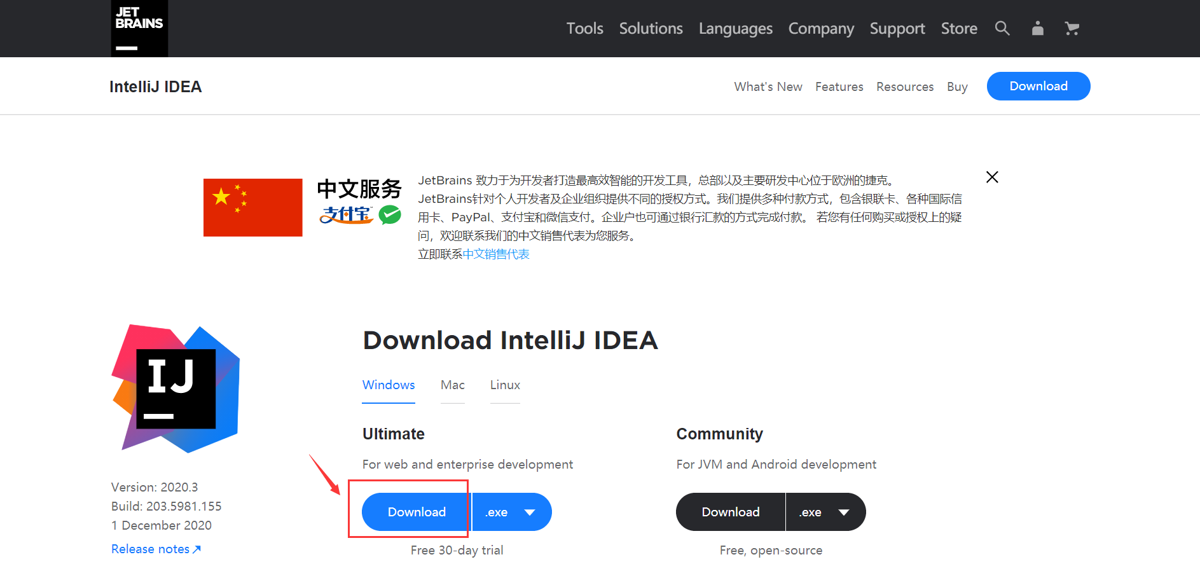
Task: Open the Languages menu
Action: [x=735, y=29]
